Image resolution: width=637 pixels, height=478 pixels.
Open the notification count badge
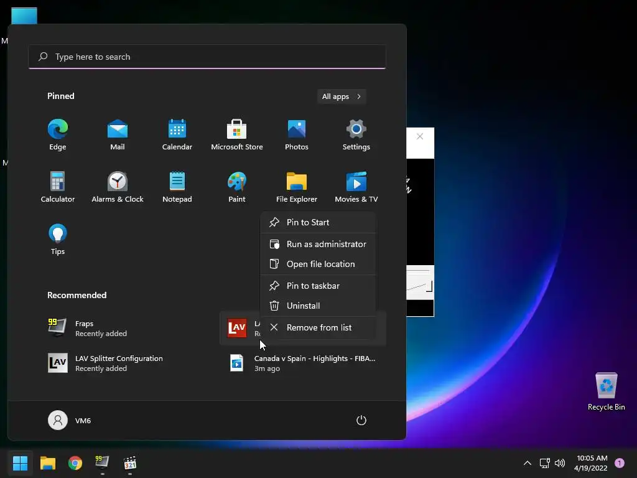pos(620,463)
